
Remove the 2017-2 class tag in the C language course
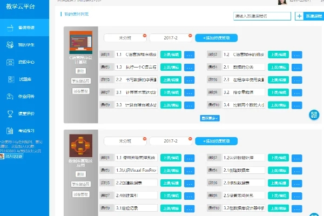click(x=190, y=36)
